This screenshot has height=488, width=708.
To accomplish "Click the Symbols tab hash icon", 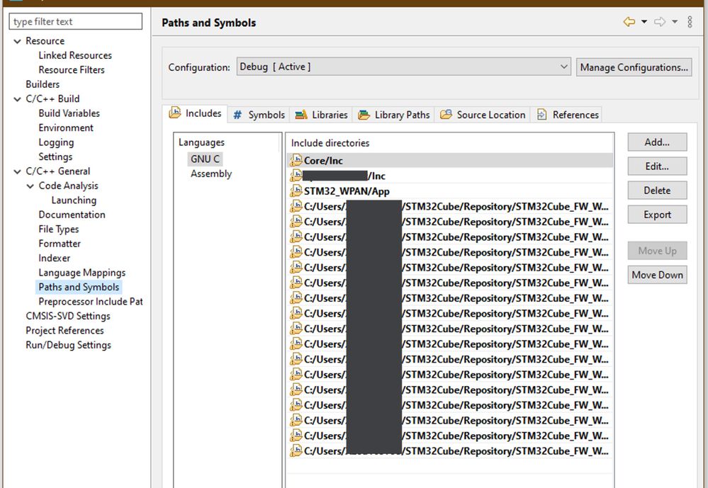I will click(x=237, y=115).
